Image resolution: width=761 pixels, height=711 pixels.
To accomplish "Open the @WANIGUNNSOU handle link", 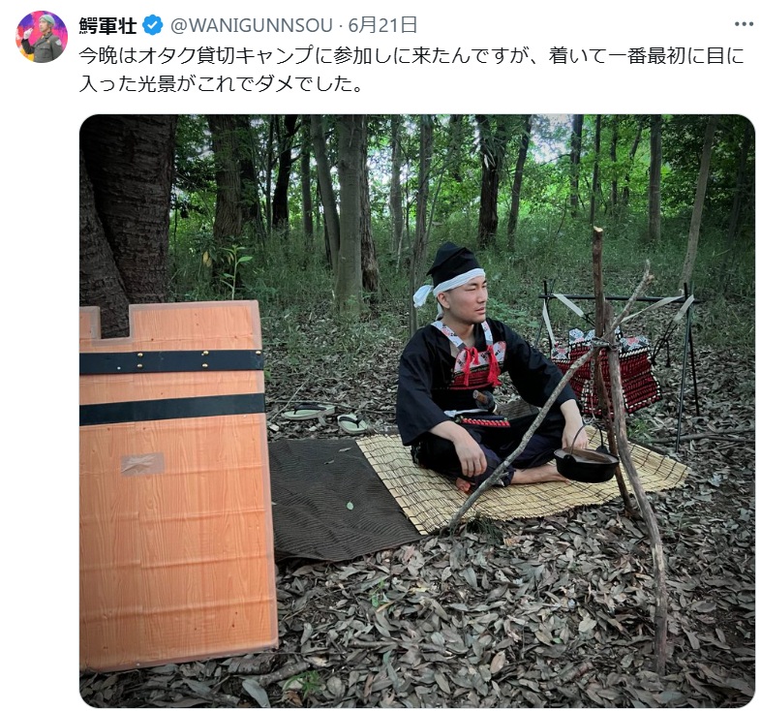I will click(252, 25).
